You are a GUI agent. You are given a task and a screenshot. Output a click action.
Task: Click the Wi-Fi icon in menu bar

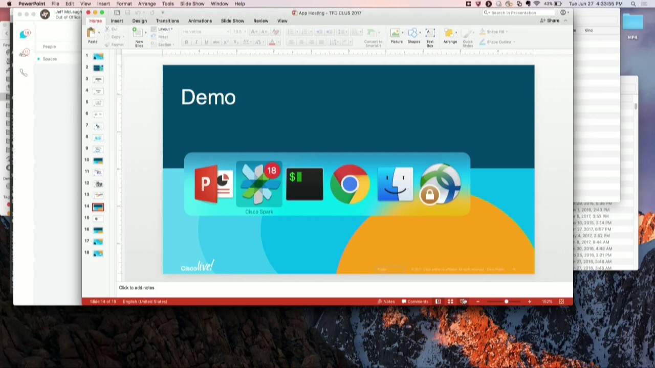(537, 4)
